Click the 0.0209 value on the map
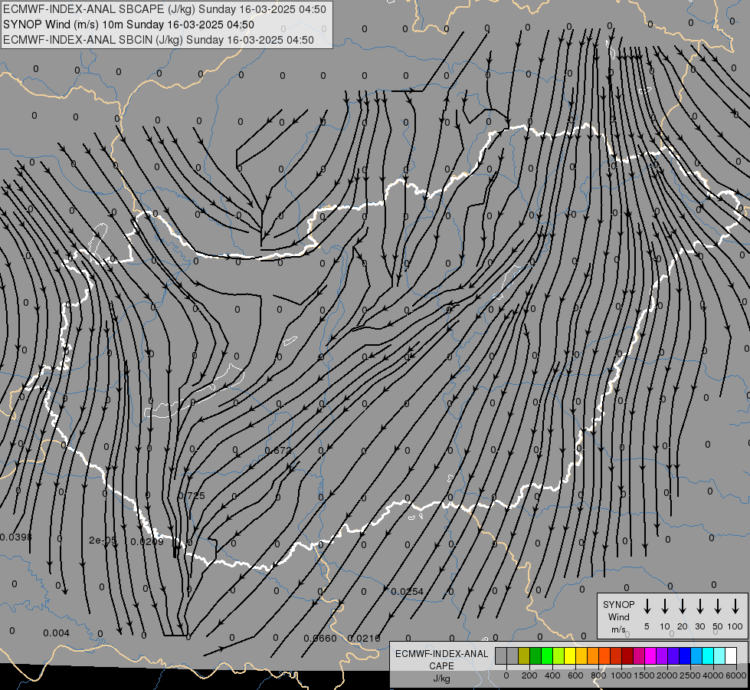This screenshot has width=750, height=690. pyautogui.click(x=147, y=541)
